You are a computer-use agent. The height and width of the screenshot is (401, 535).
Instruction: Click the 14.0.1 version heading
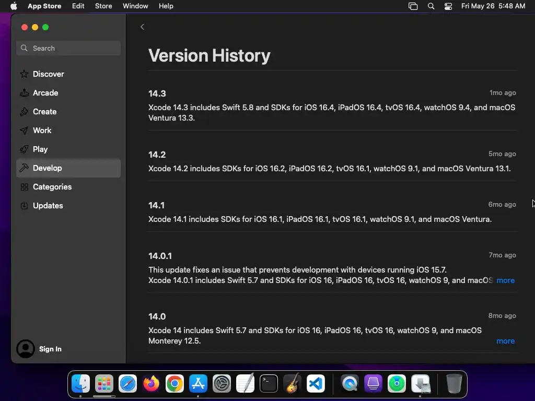point(160,256)
